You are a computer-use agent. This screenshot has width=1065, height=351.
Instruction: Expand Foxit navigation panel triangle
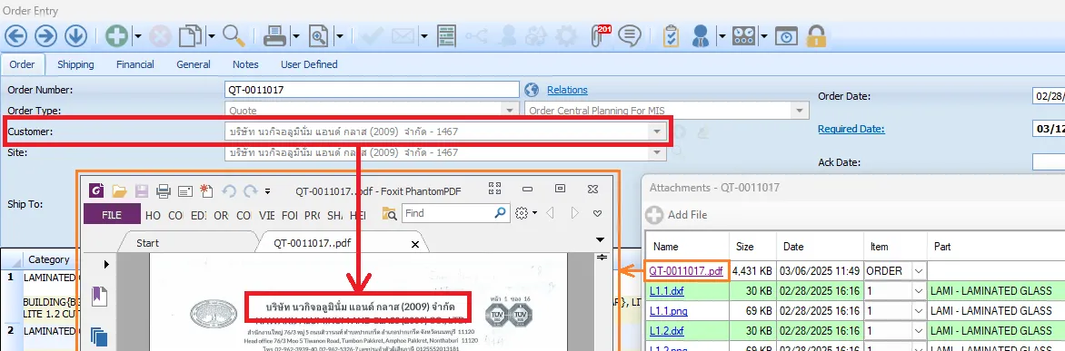pos(106,264)
